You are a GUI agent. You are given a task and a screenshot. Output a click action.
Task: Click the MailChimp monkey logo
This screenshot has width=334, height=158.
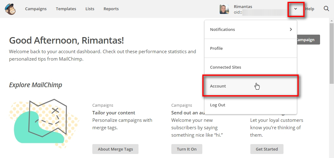11,9
